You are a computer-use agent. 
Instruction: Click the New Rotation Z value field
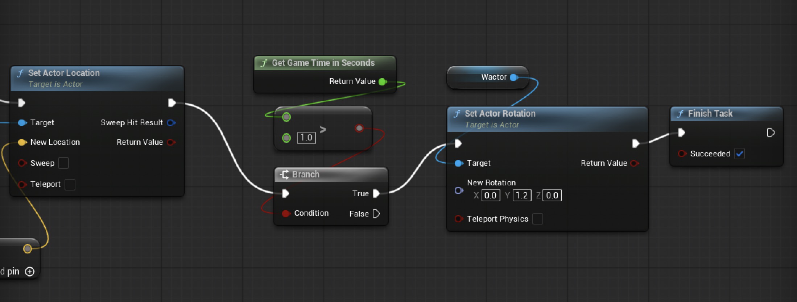point(552,196)
